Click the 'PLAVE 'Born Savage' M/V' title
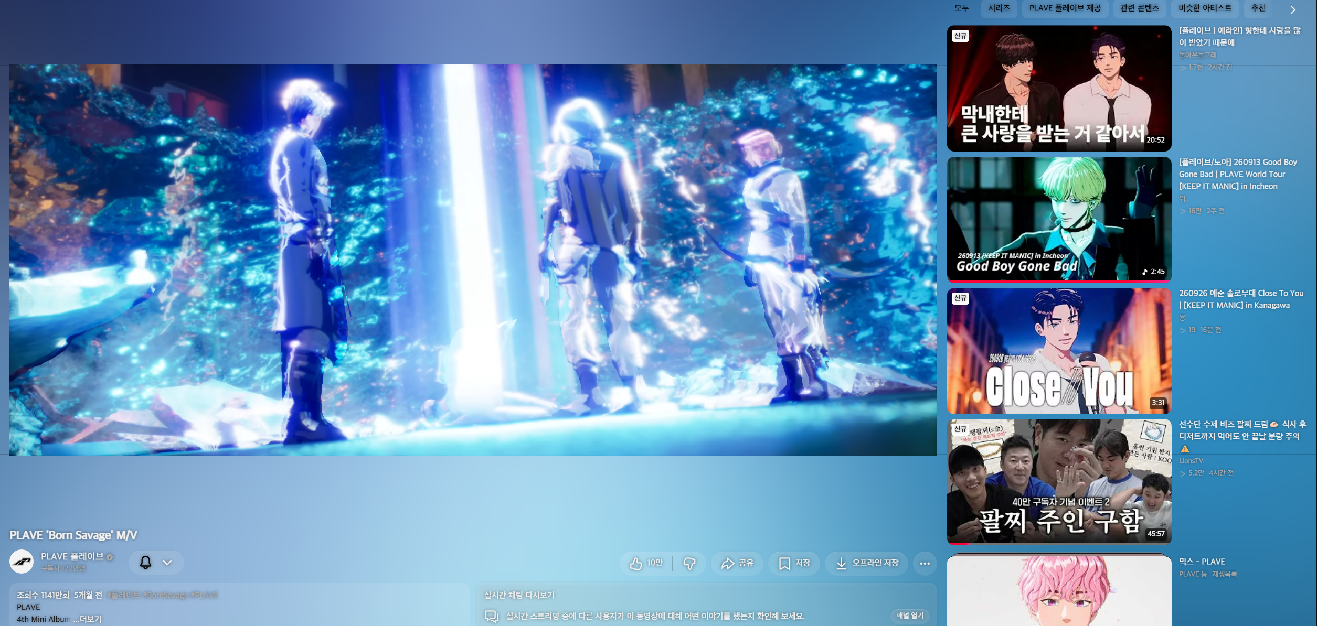 point(73,535)
